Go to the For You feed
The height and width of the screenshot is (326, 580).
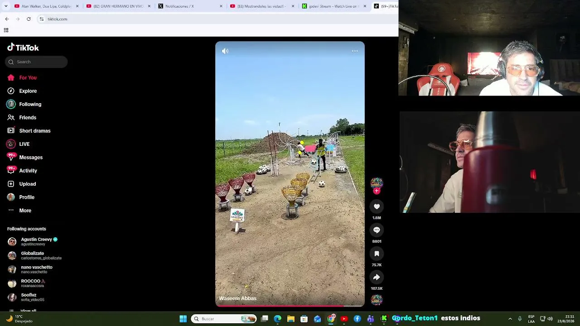(x=28, y=78)
